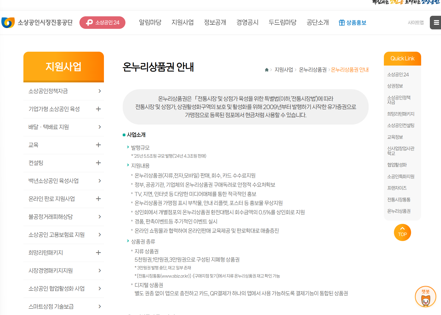Select the 상품권 종류 heading text
Screen dimensions: 441x315
(143, 242)
